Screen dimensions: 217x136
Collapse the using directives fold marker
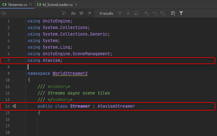(26, 21)
